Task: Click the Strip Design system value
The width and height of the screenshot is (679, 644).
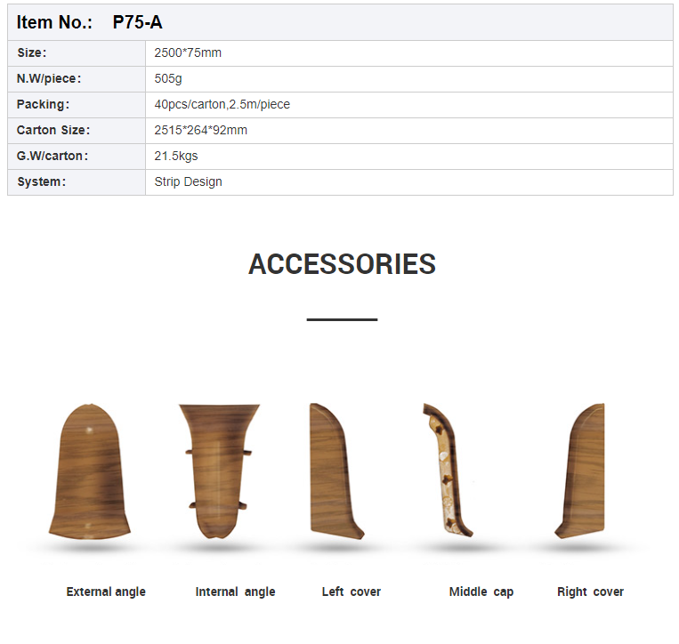Action: click(188, 182)
